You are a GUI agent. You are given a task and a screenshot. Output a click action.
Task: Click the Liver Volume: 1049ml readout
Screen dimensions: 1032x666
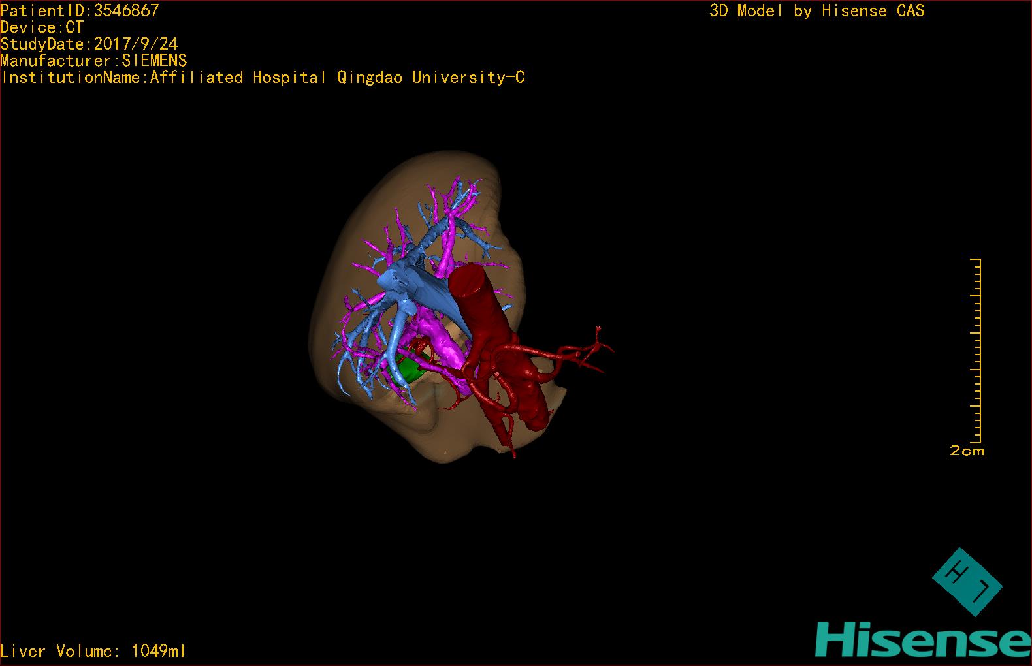point(93,651)
